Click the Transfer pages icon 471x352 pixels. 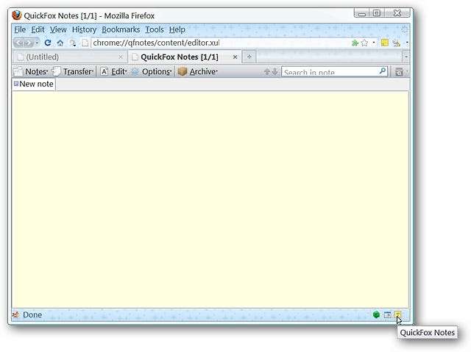(x=56, y=71)
